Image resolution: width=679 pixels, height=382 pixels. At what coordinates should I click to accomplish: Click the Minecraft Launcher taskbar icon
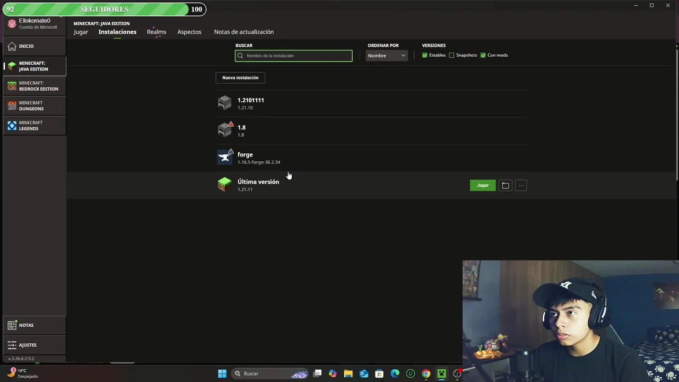441,374
